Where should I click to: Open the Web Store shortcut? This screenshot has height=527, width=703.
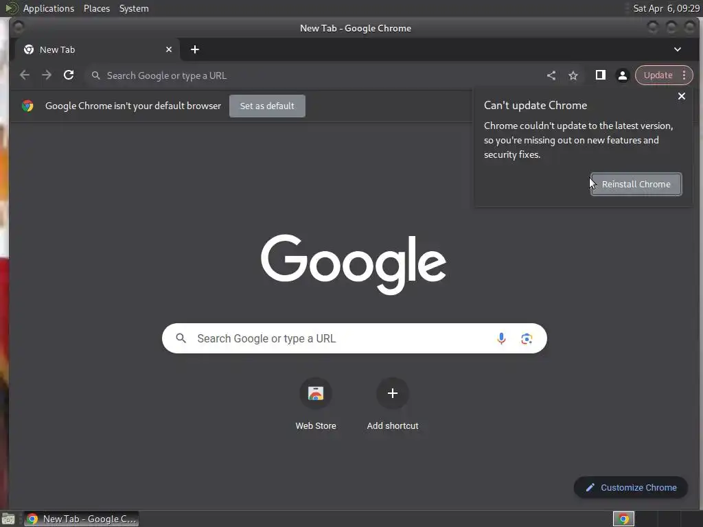coord(316,405)
